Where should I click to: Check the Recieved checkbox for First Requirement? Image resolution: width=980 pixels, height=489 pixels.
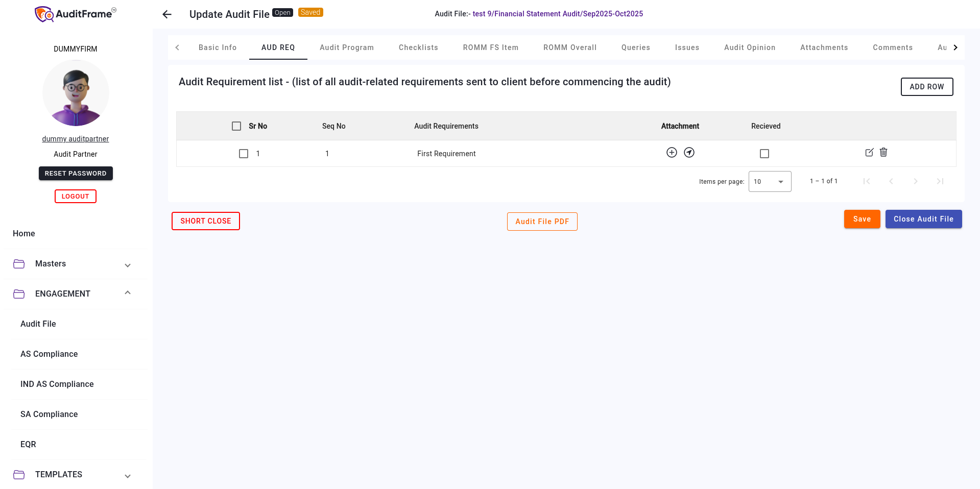click(764, 153)
